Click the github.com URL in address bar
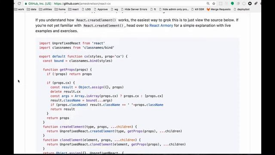This screenshot has height=155, width=275. click(x=82, y=3)
